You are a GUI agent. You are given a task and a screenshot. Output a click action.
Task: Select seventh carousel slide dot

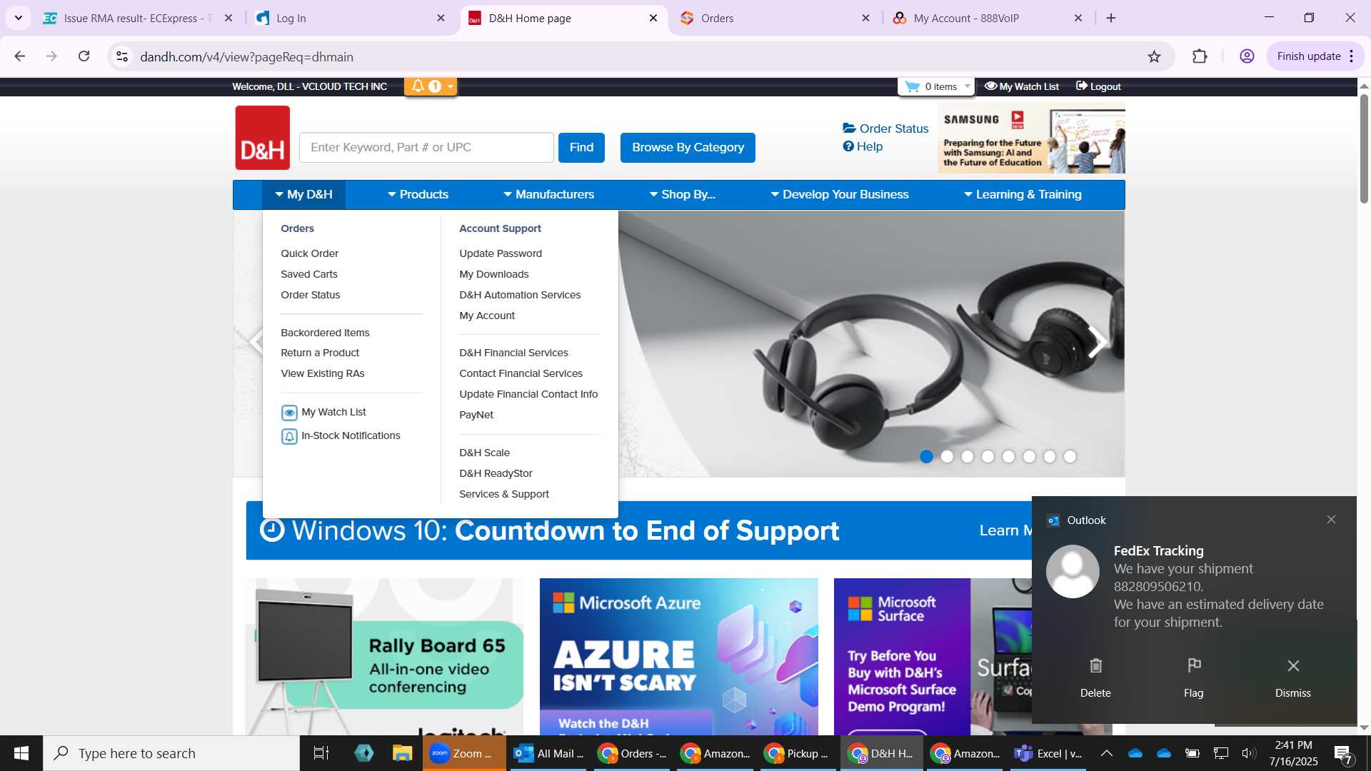coord(1050,457)
